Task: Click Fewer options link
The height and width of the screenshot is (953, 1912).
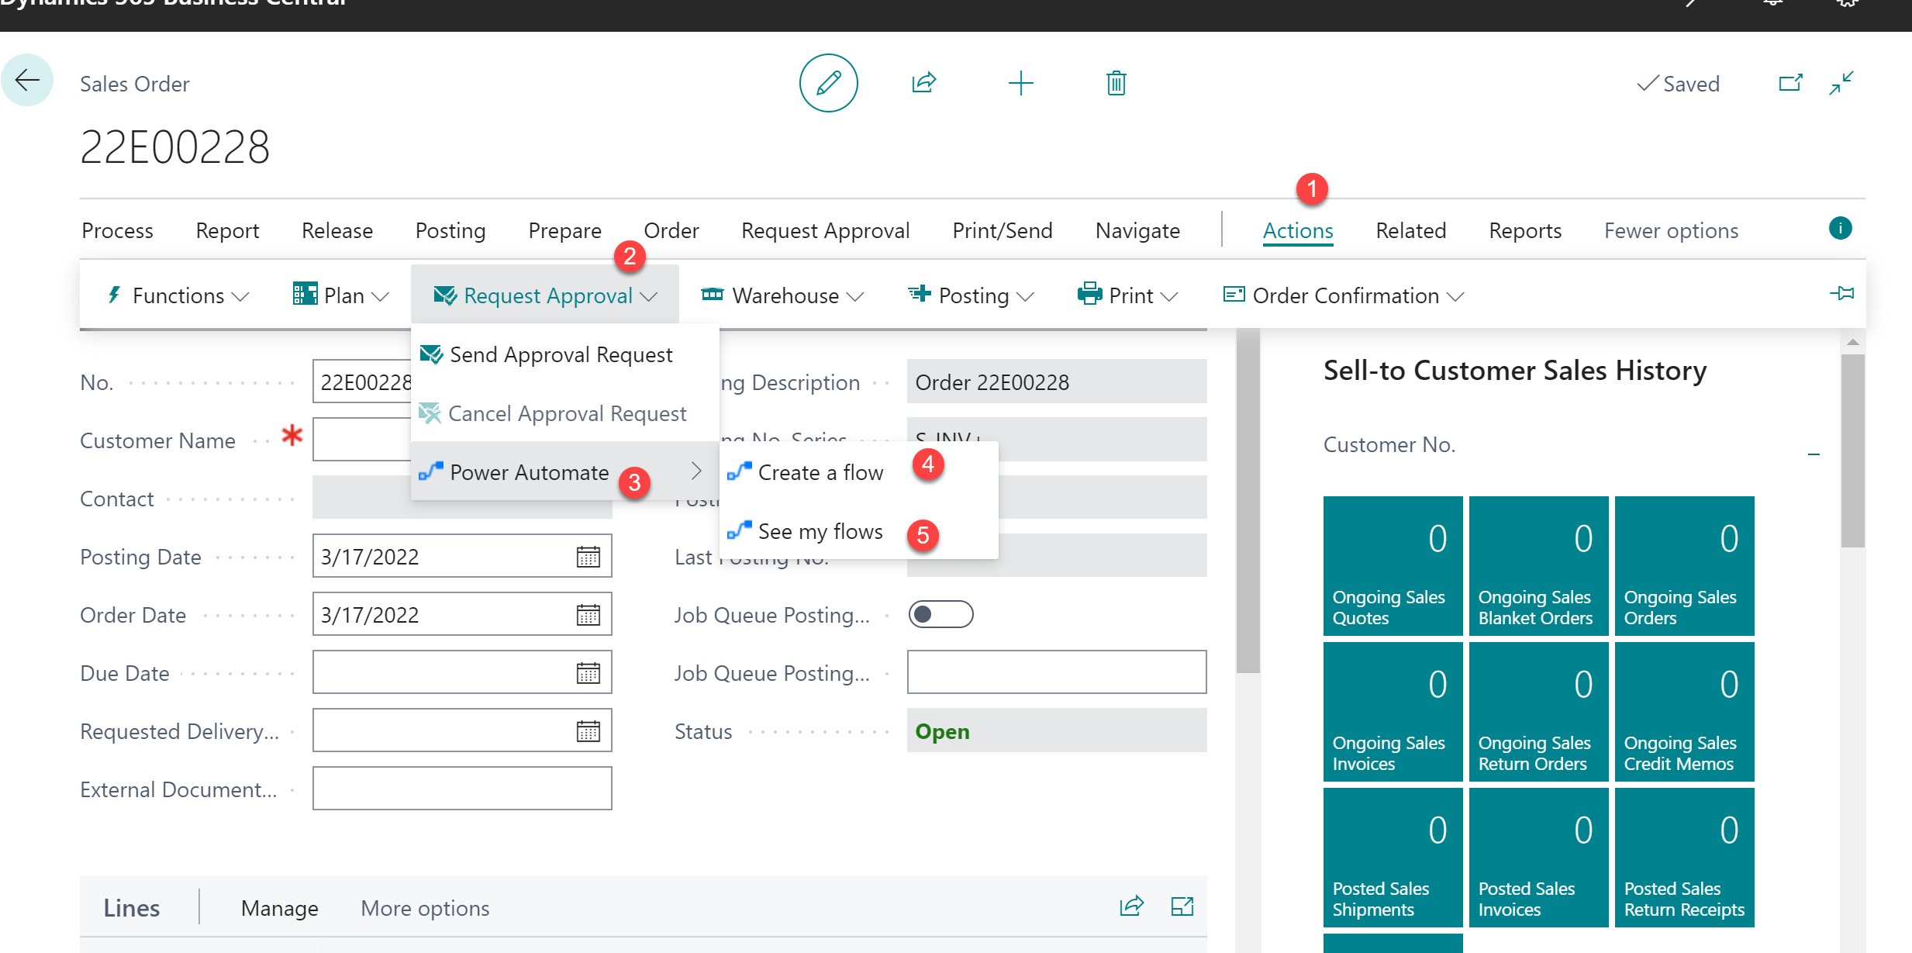Action: 1671,230
